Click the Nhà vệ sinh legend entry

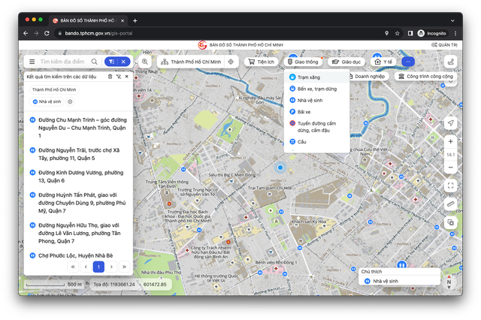tap(381, 281)
